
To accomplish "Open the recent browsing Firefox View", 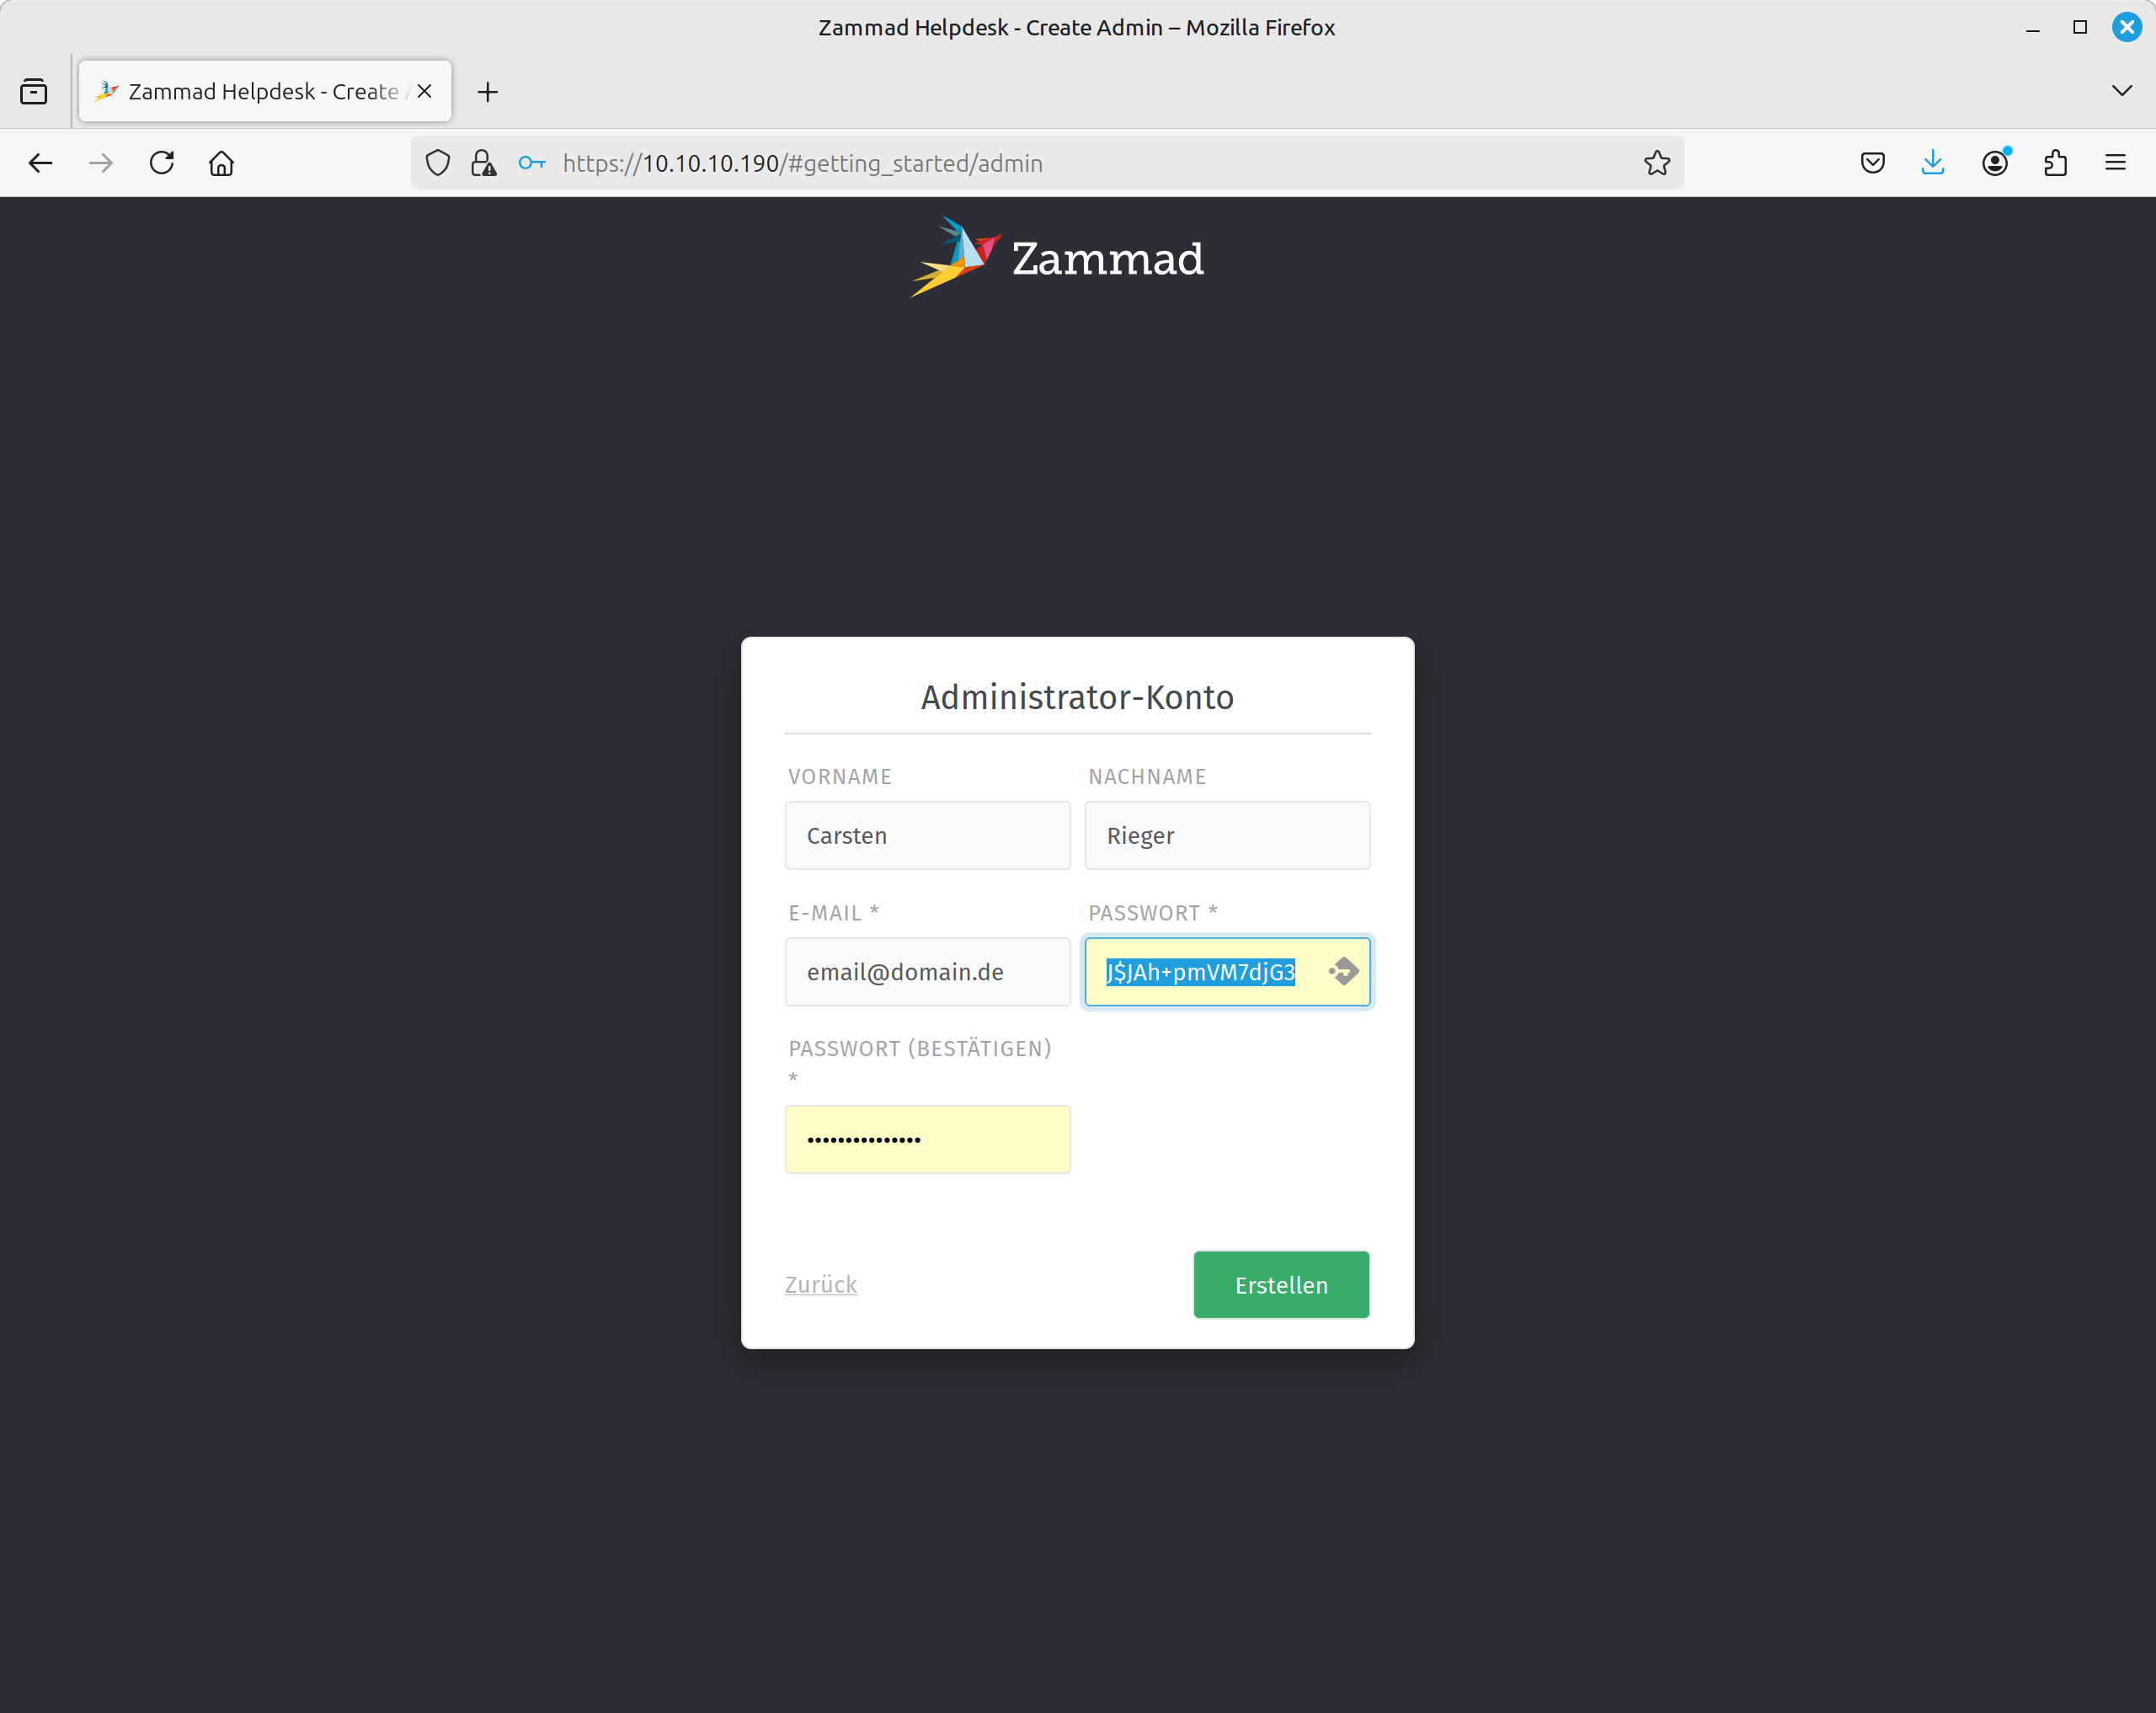I will tap(34, 92).
